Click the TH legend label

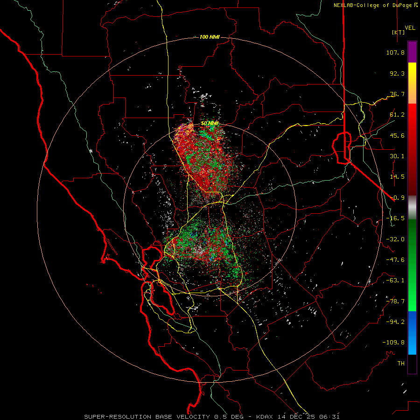click(401, 364)
